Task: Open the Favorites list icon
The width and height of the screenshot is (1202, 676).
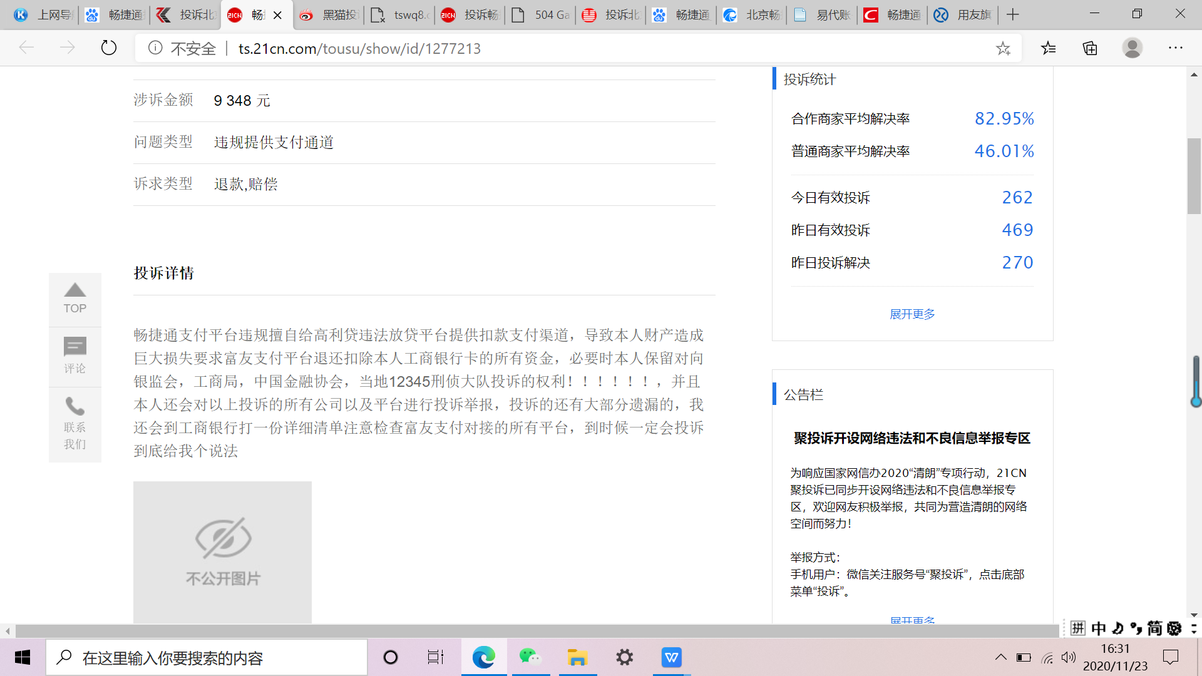Action: point(1048,48)
